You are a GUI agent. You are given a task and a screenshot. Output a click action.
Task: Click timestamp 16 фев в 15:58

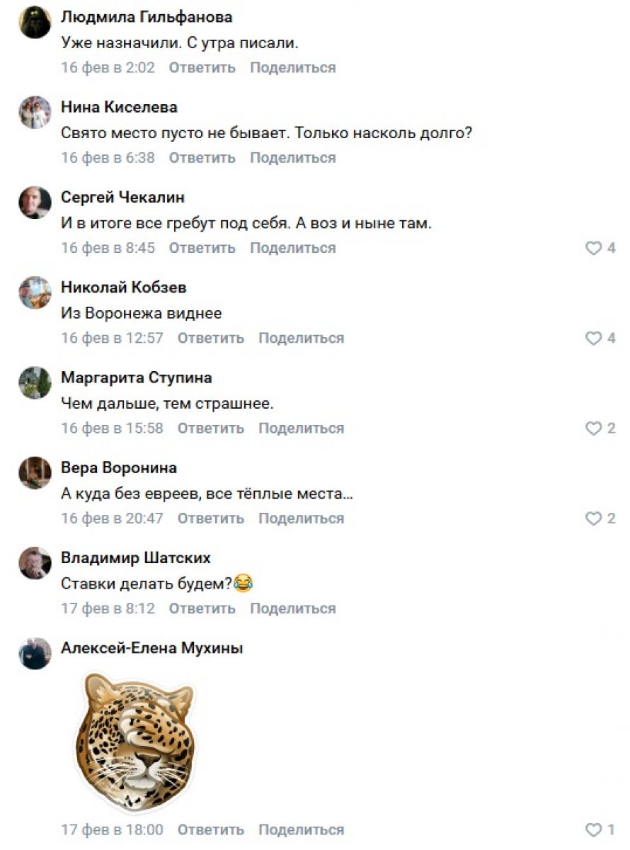coord(112,428)
